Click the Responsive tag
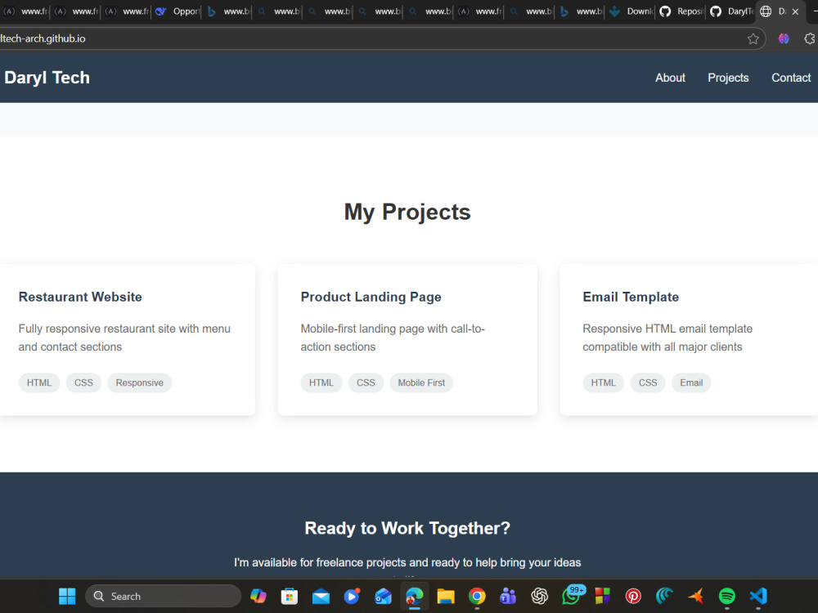This screenshot has width=818, height=613. (139, 383)
